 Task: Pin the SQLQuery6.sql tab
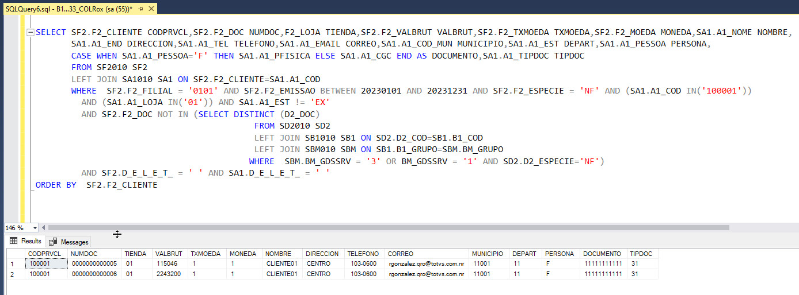142,10
